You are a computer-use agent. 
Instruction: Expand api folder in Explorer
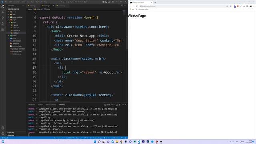(x=14, y=22)
